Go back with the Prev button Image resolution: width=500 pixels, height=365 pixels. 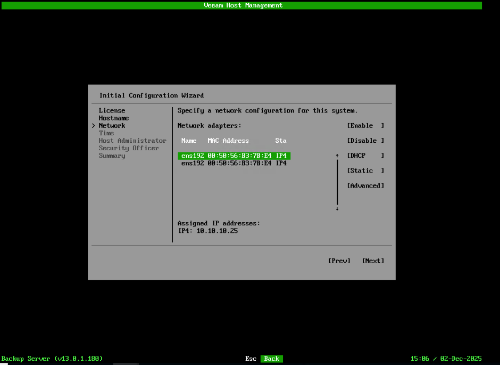(x=339, y=261)
